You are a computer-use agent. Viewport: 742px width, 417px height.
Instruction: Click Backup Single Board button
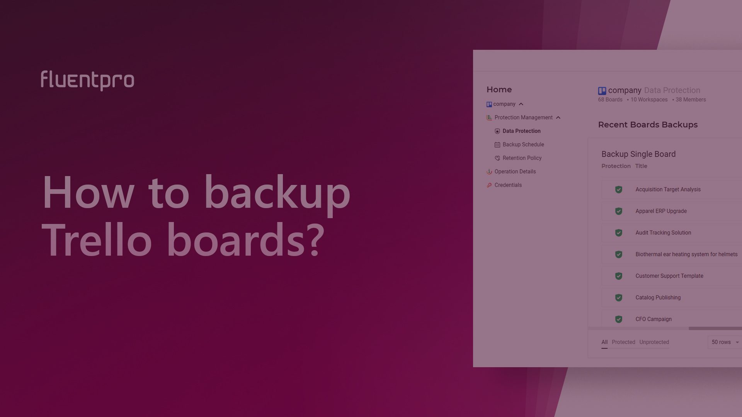(638, 154)
